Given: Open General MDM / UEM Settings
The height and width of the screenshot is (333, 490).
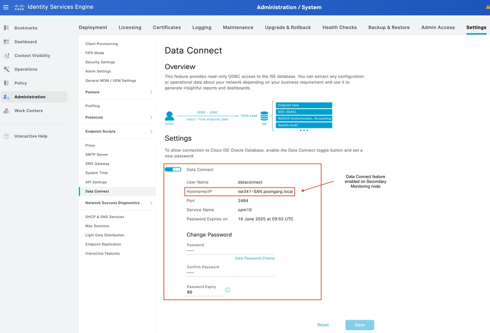Looking at the screenshot, I should (111, 80).
